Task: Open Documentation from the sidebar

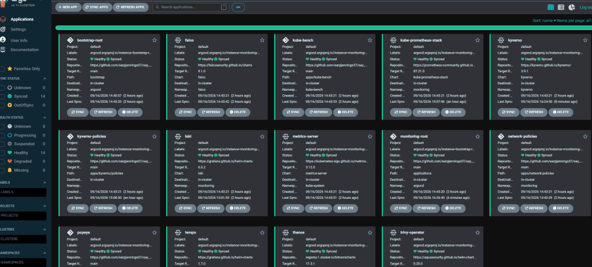Action: pyautogui.click(x=24, y=50)
